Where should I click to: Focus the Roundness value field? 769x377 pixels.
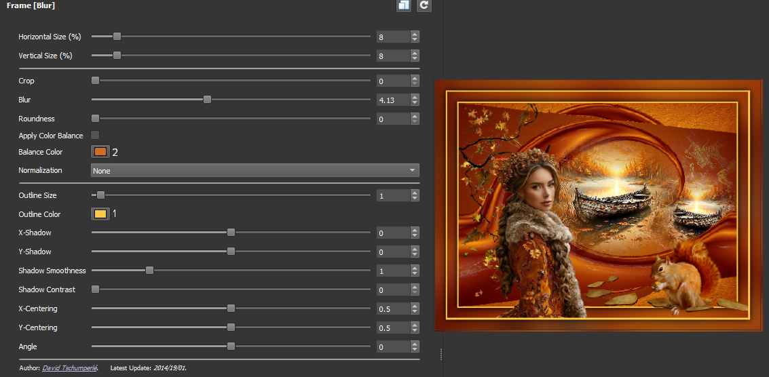click(394, 119)
